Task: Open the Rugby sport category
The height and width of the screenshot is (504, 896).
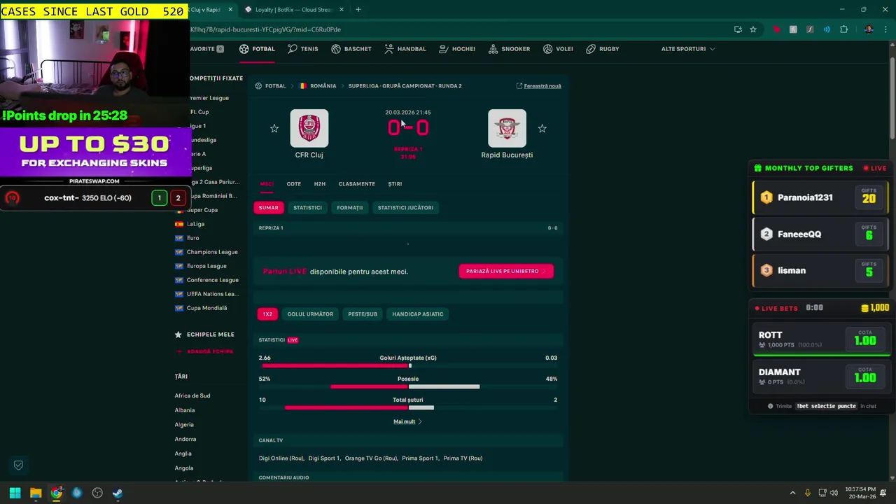Action: [602, 49]
